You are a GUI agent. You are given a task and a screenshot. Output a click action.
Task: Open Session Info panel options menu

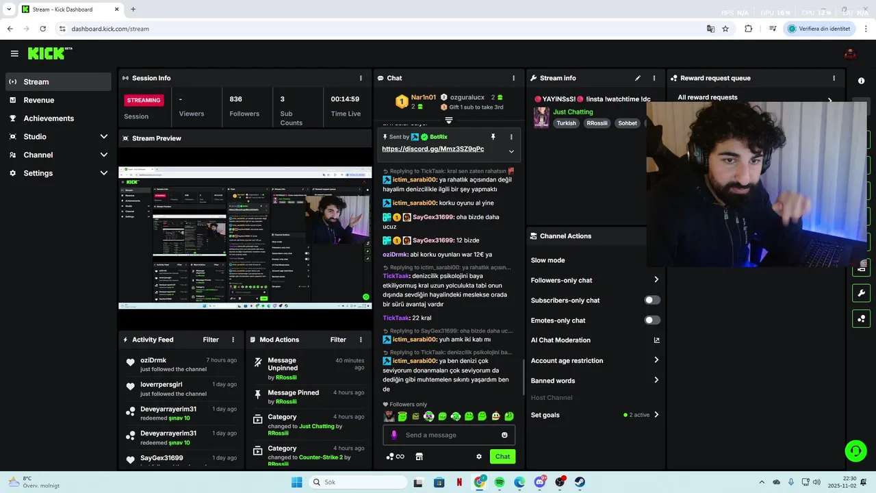point(361,78)
